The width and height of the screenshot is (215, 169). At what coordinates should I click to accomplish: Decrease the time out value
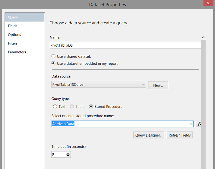coord(68,156)
